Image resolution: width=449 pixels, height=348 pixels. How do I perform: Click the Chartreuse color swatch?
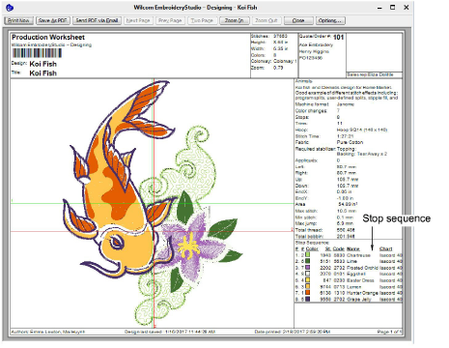pos(308,255)
